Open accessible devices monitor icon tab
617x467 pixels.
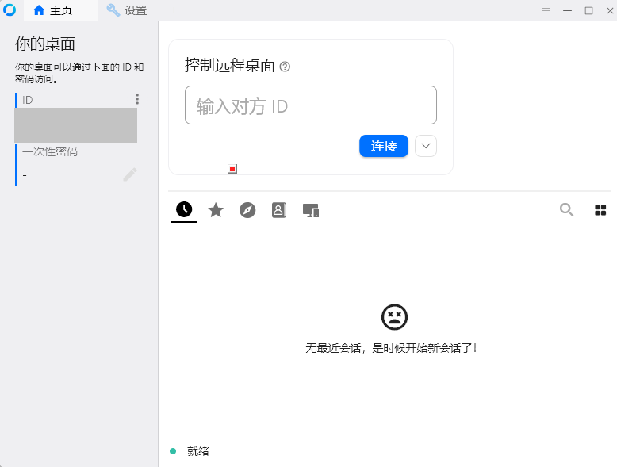(311, 210)
